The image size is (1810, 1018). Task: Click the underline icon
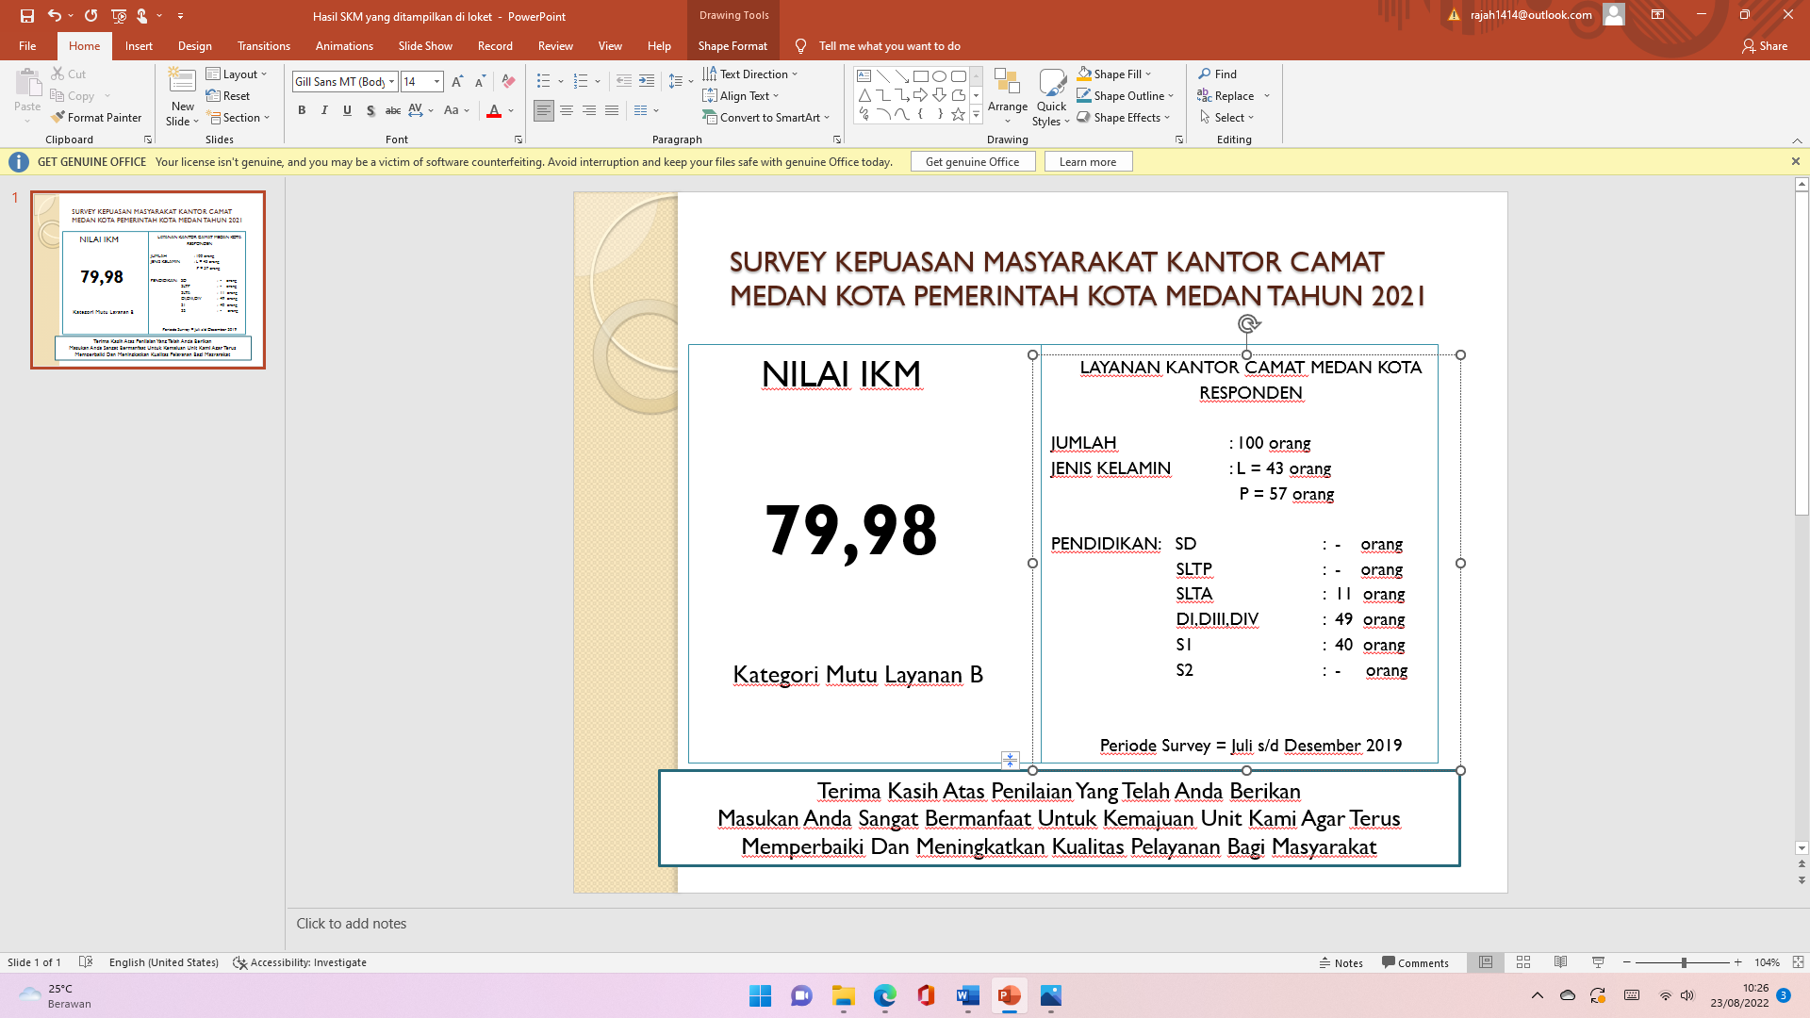[x=347, y=110]
